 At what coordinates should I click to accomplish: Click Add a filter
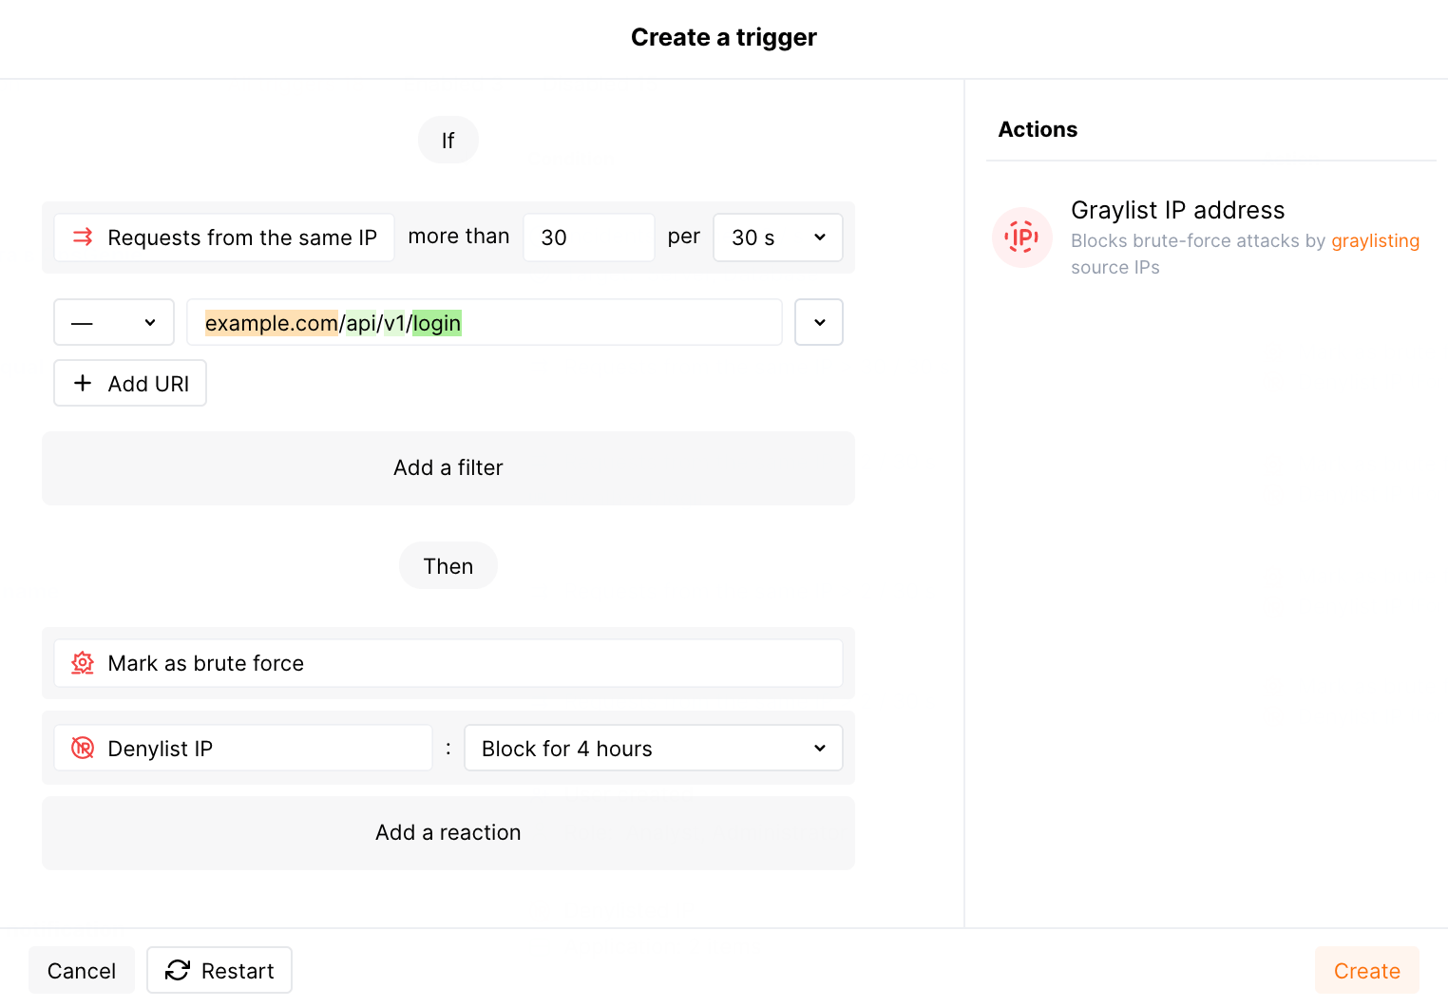[x=448, y=467]
